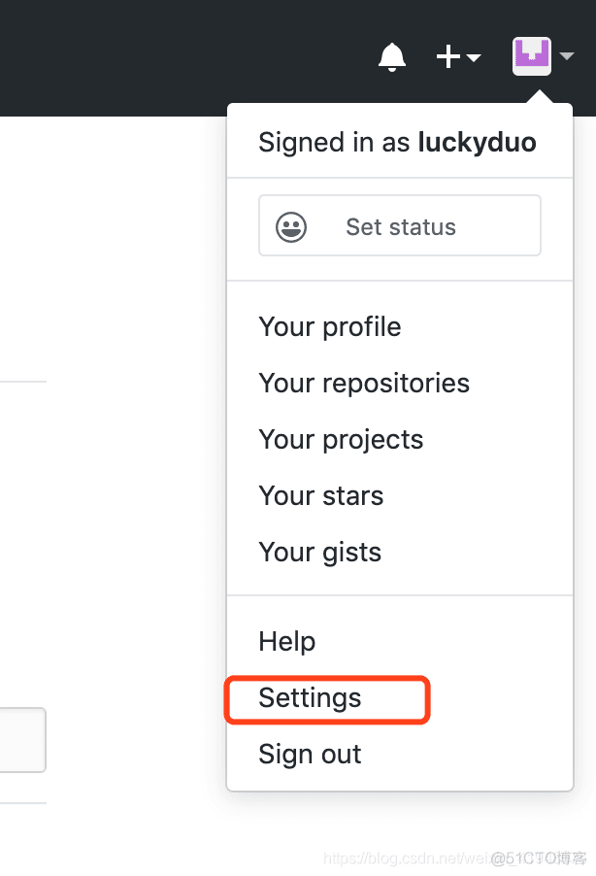596x876 pixels.
Task: Click the smiley face status icon
Action: point(291,227)
